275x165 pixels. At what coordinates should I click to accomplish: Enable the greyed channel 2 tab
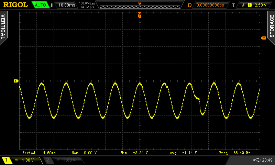tap(64, 160)
